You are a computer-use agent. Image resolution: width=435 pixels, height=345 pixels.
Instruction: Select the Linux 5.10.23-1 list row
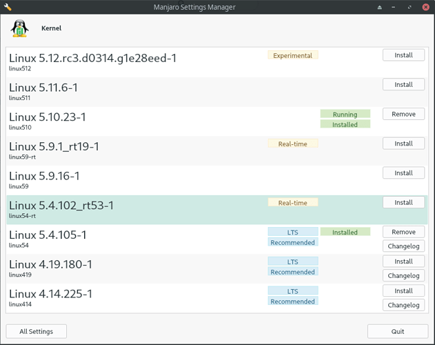click(x=217, y=121)
